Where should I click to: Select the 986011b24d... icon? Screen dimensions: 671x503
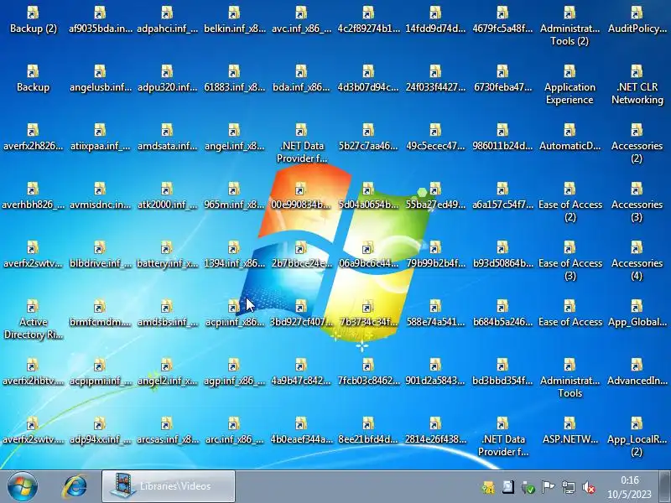502,137
